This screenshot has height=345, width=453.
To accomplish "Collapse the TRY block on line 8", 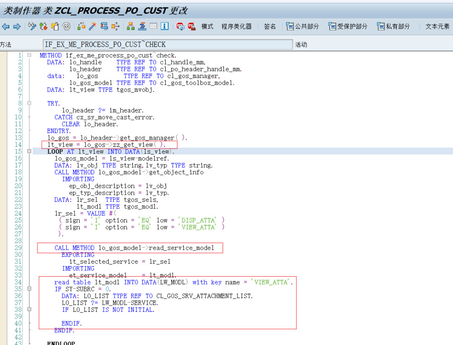I will point(29,103).
